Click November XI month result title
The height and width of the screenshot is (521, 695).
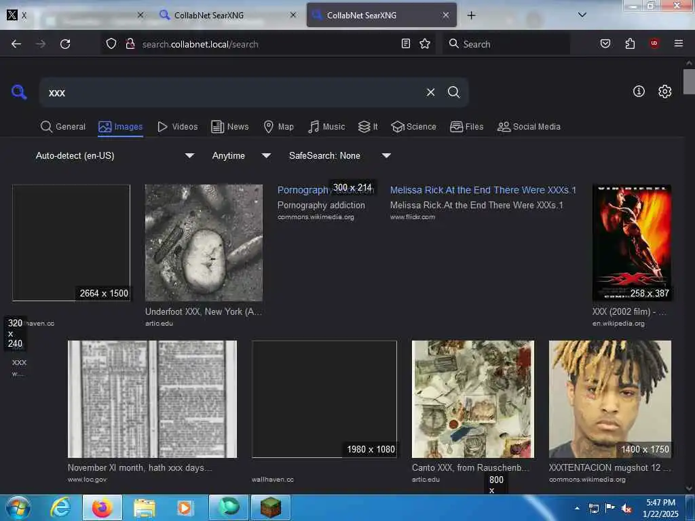pos(140,467)
